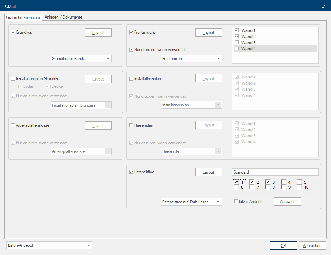Image resolution: width=331 pixels, height=255 pixels.
Task: Tick perspective view 7 checkbox
Action: click(x=252, y=187)
